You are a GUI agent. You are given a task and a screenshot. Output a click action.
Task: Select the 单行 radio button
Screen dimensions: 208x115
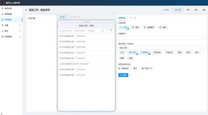(131, 68)
